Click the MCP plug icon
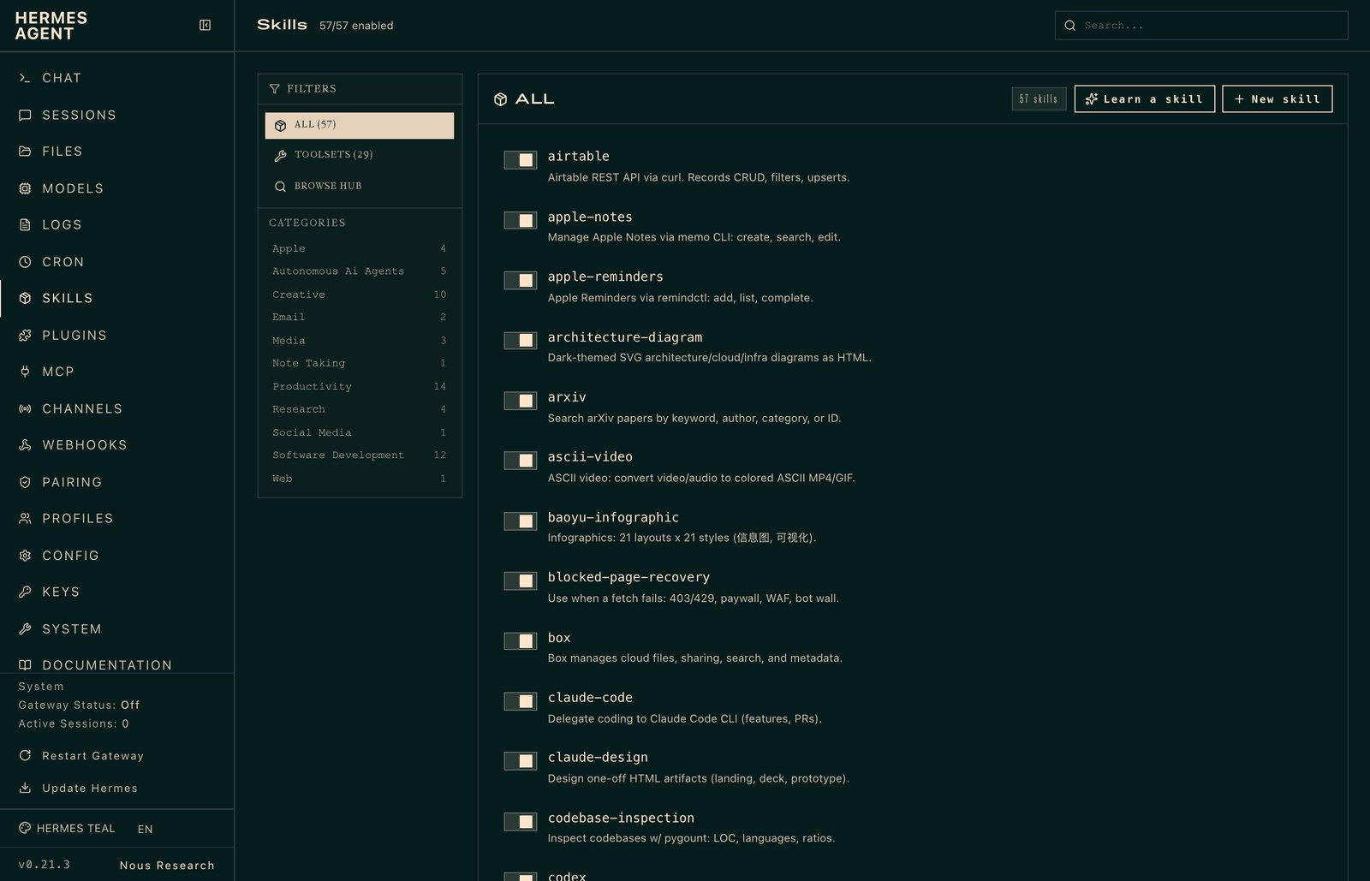The height and width of the screenshot is (881, 1370). [x=25, y=372]
